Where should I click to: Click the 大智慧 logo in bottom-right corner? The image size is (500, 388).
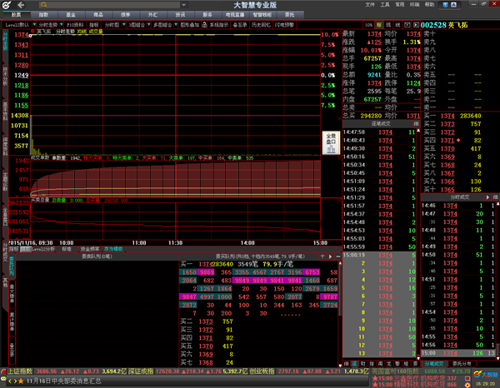coord(485,374)
